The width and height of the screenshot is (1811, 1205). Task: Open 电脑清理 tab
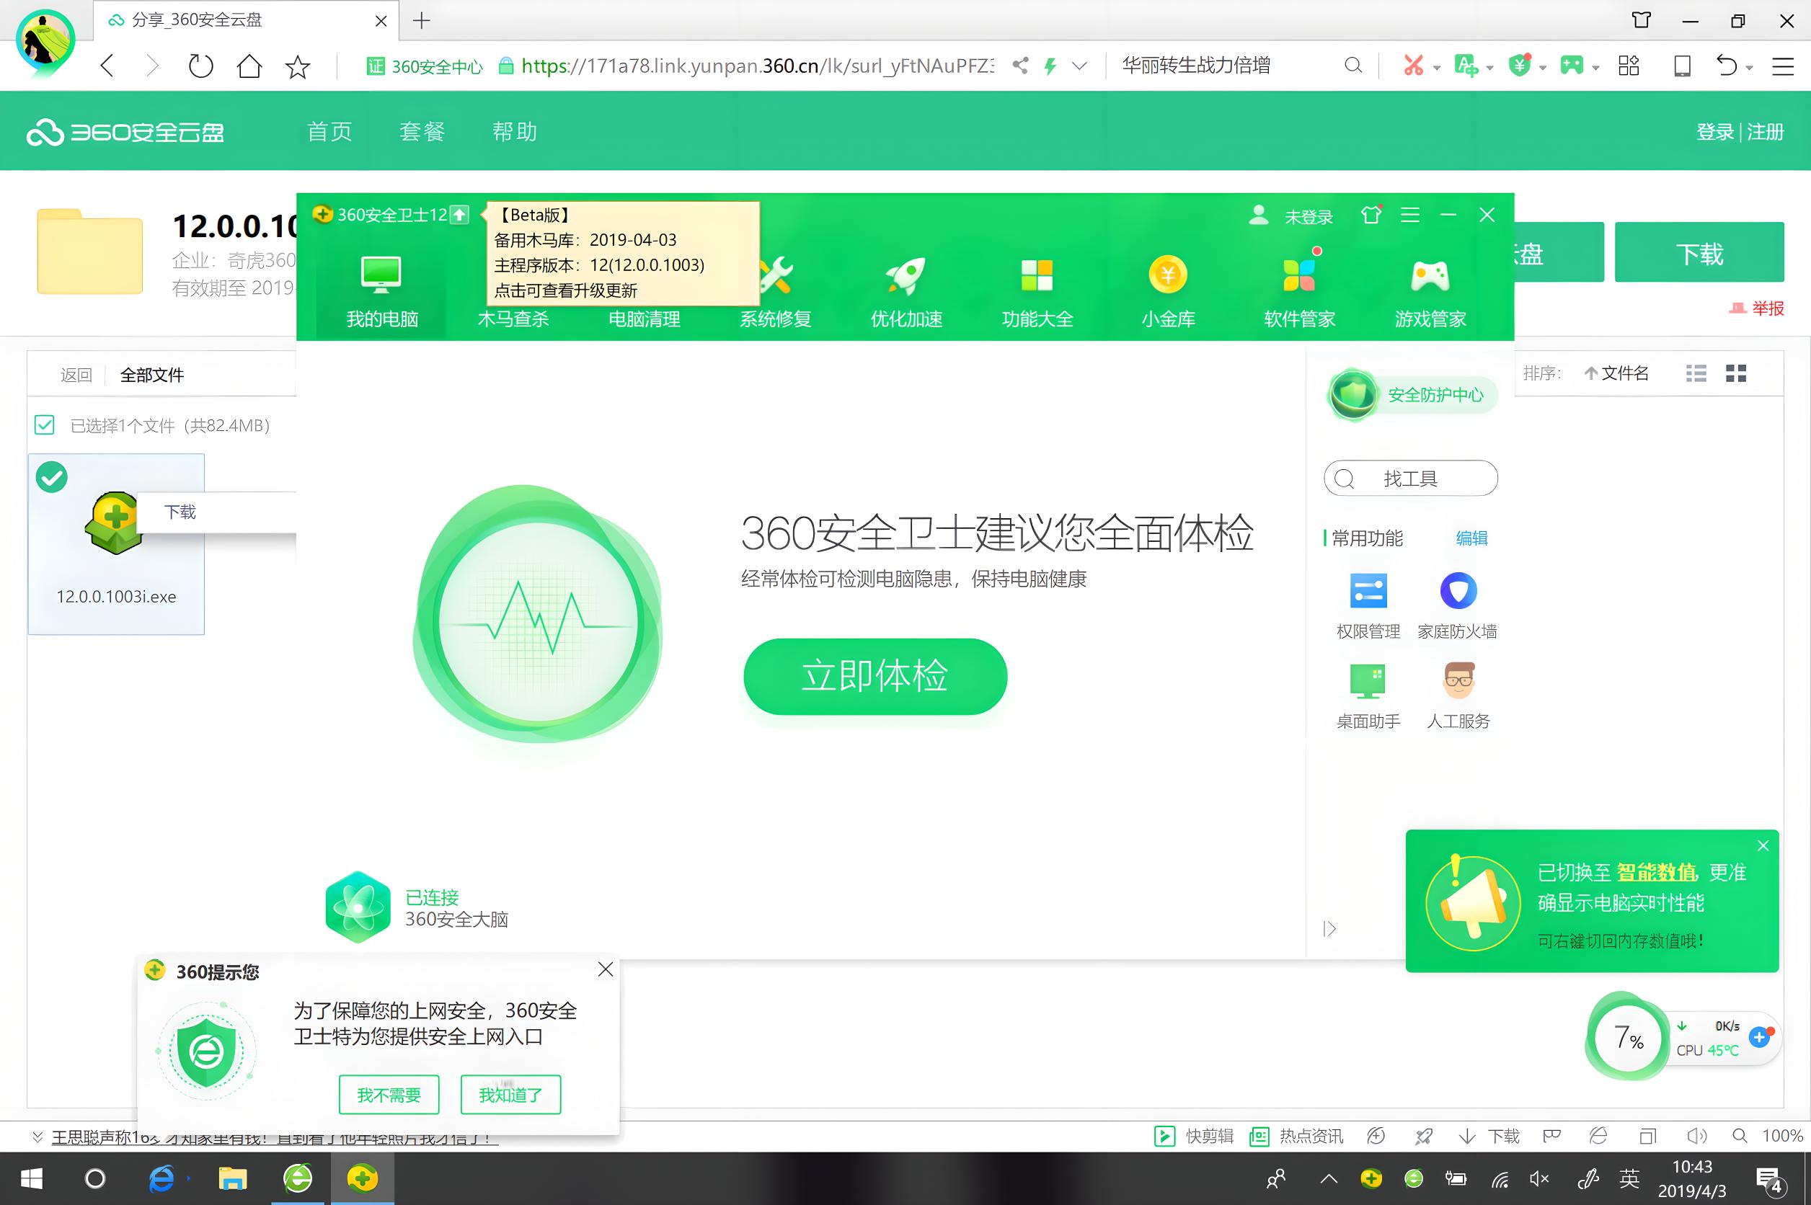(644, 318)
